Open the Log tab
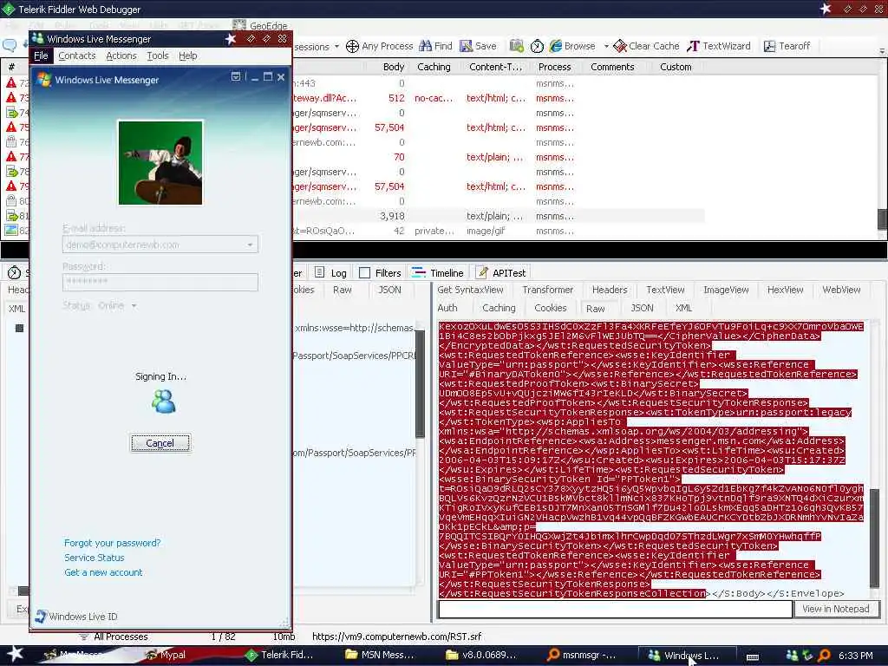The image size is (888, 666). click(x=330, y=273)
